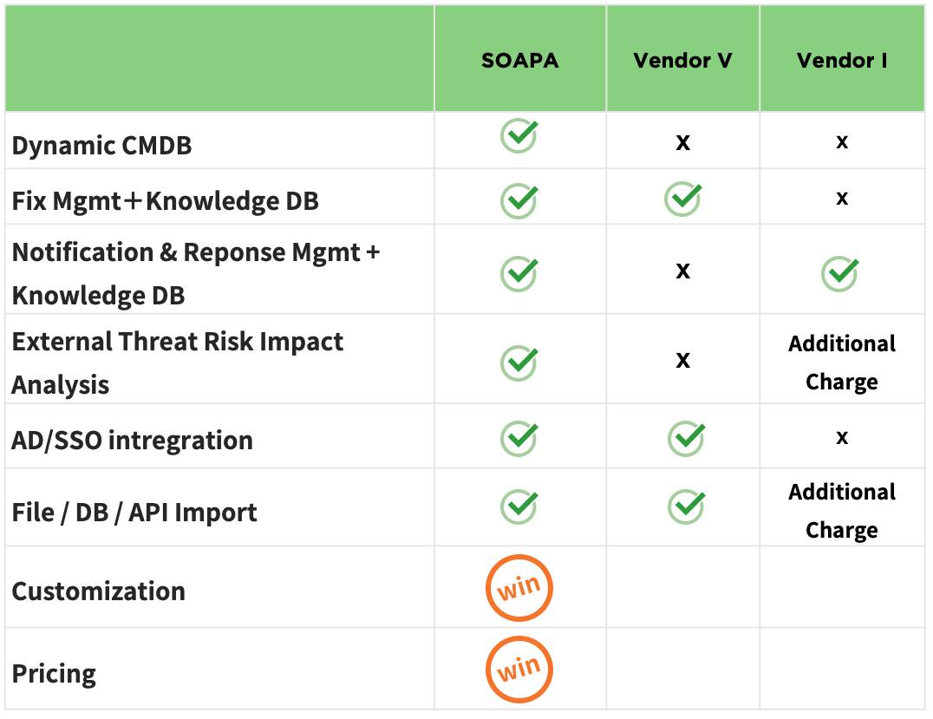Click the Pricing row label
Image resolution: width=933 pixels, height=719 pixels.
tap(54, 674)
